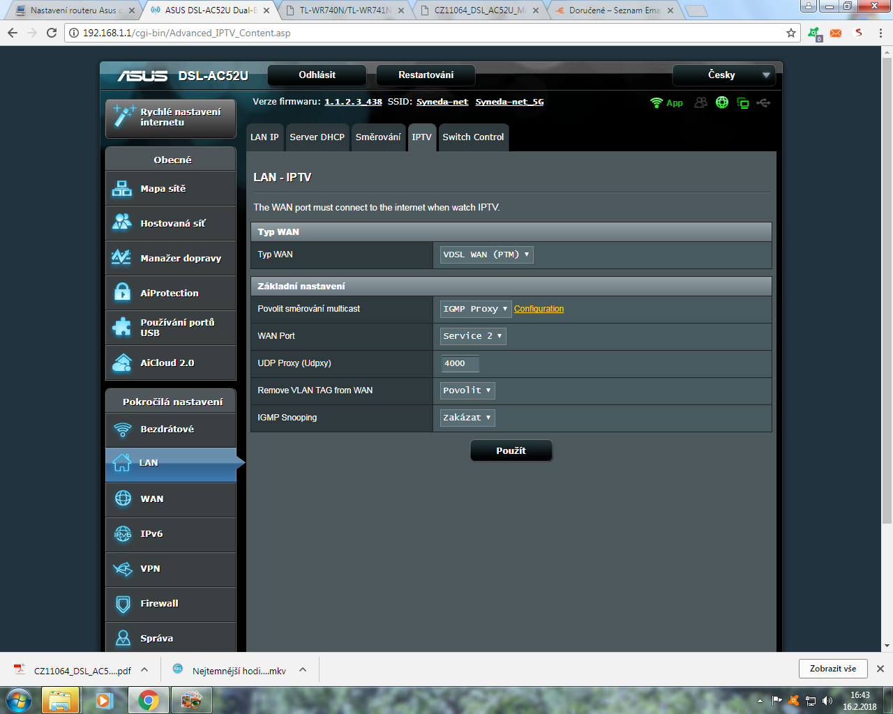Image resolution: width=893 pixels, height=714 pixels.
Task: Start Rychlé nastavení internetu wizard
Action: 171,117
